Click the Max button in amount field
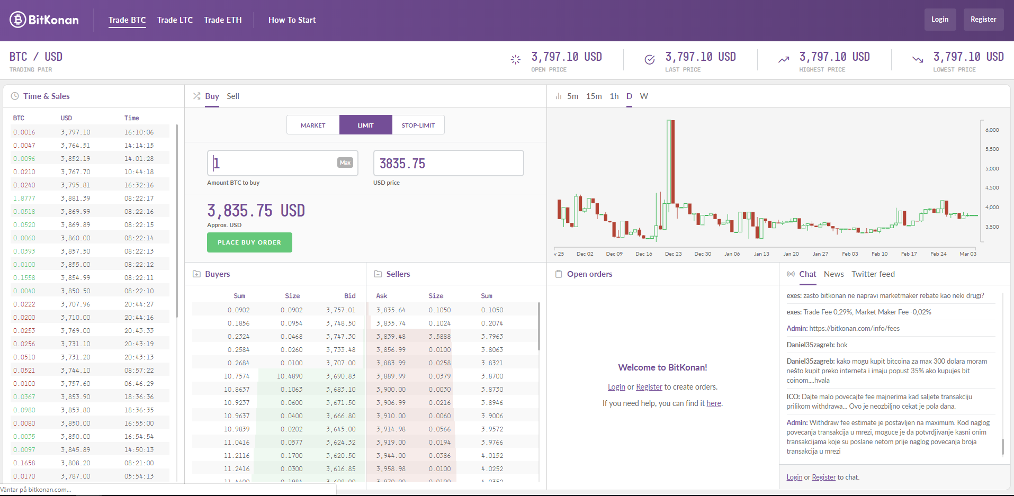The width and height of the screenshot is (1014, 496). (x=345, y=163)
